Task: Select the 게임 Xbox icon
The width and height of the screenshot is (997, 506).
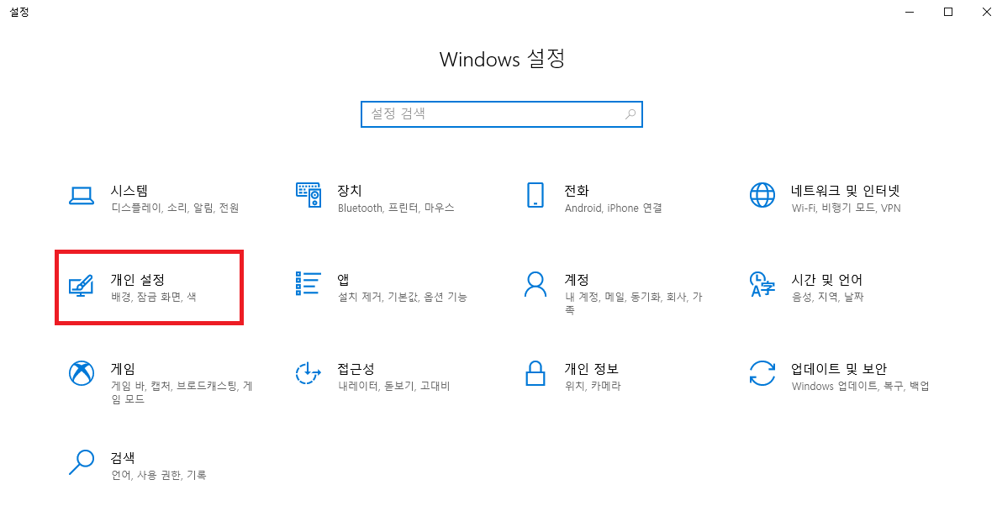Action: tap(82, 373)
